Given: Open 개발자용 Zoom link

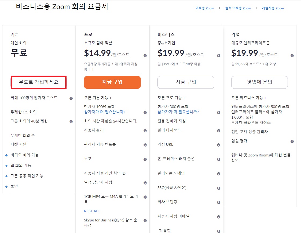Looking at the screenshot, I should [x=273, y=8].
